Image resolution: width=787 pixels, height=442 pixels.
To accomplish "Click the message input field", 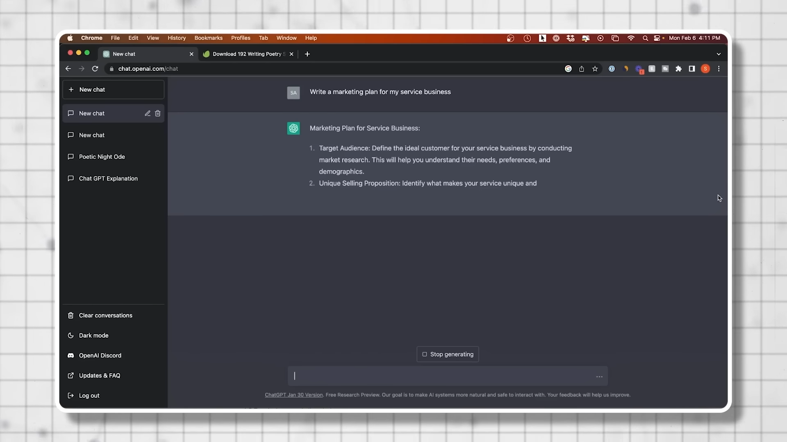I will [443, 376].
